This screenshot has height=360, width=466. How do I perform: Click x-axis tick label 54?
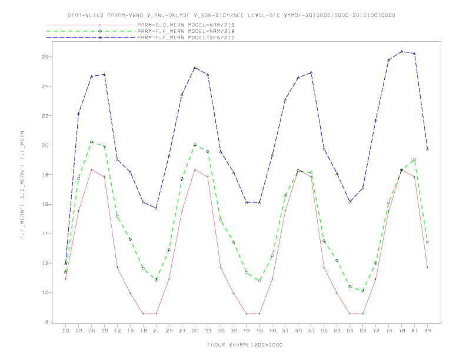pos(298,331)
